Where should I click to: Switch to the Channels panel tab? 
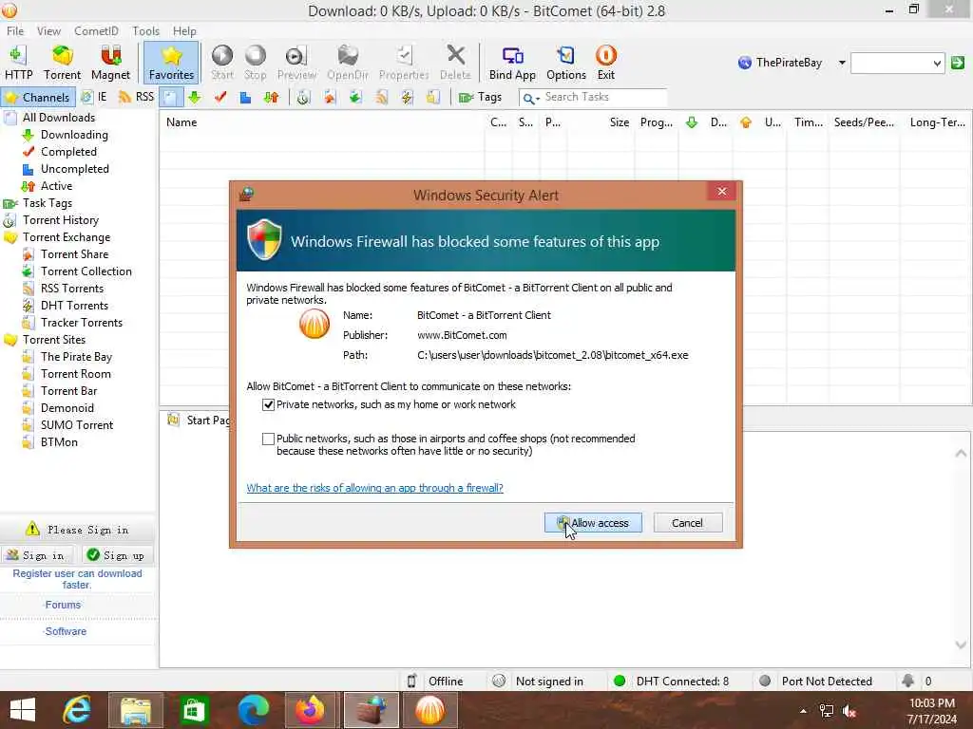tap(38, 98)
